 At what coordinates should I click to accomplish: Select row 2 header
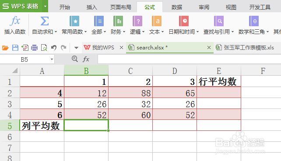pos(10,93)
